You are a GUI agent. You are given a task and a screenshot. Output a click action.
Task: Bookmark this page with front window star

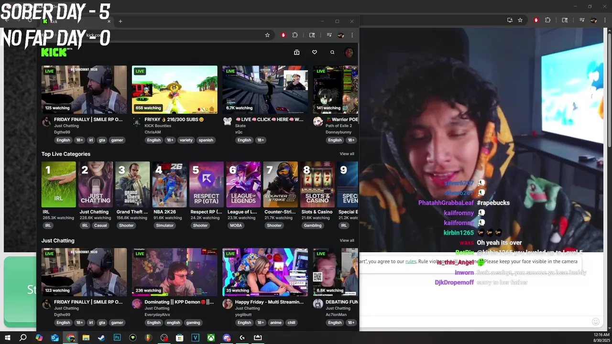[267, 35]
